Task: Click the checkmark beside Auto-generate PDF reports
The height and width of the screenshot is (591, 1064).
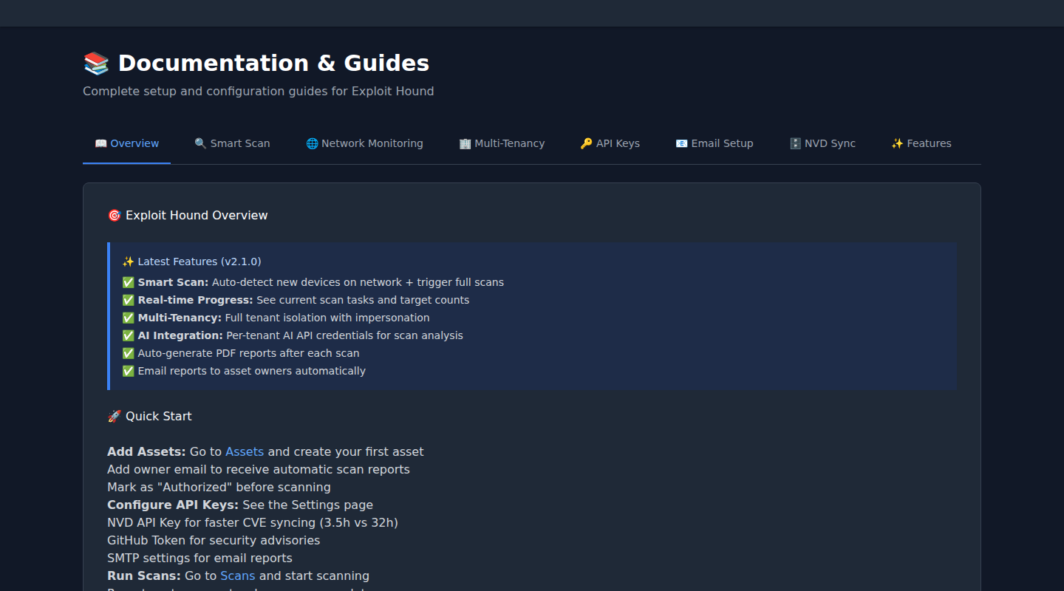Action: pos(128,353)
